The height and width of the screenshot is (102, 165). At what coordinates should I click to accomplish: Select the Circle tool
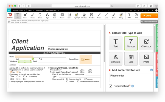coord(40,16)
